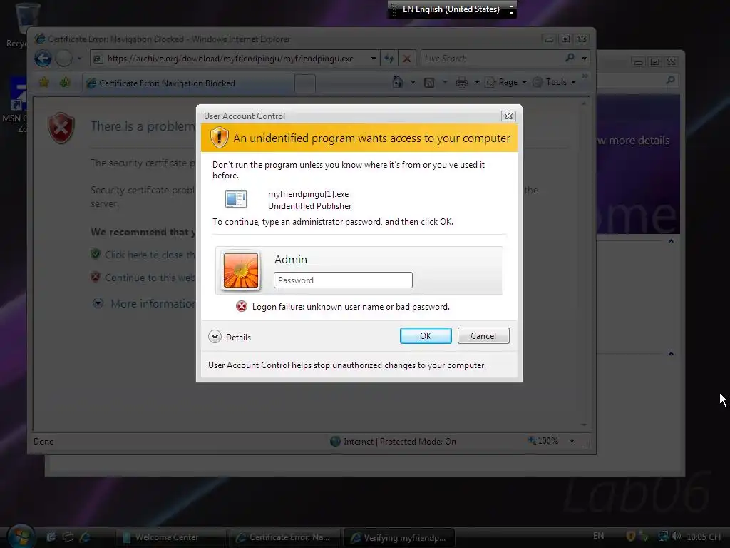Click the logon failure error icon
The height and width of the screenshot is (548, 730).
[241, 306]
